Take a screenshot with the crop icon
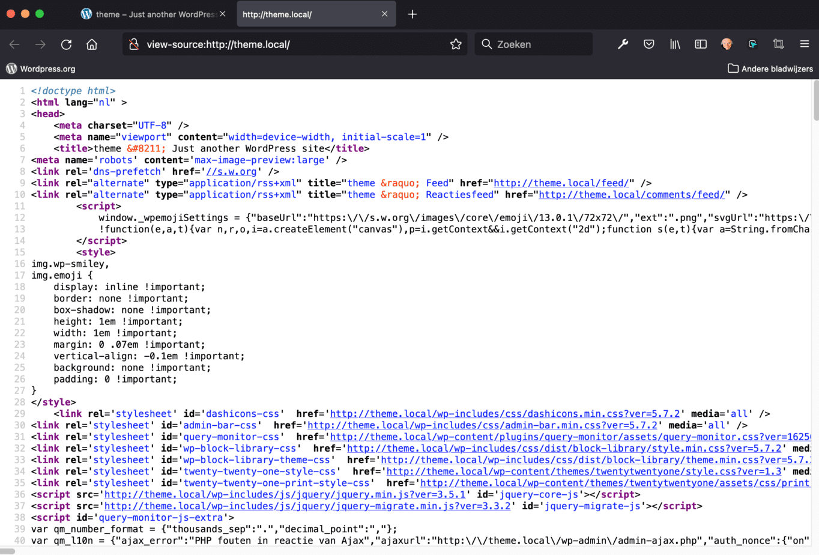The height and width of the screenshot is (555, 819). (779, 44)
